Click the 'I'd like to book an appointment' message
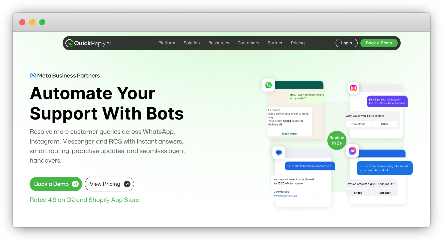443x240 pixels. pos(310,166)
